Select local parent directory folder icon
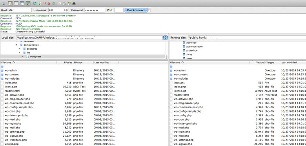The image size is (306, 146). (x=2, y=67)
